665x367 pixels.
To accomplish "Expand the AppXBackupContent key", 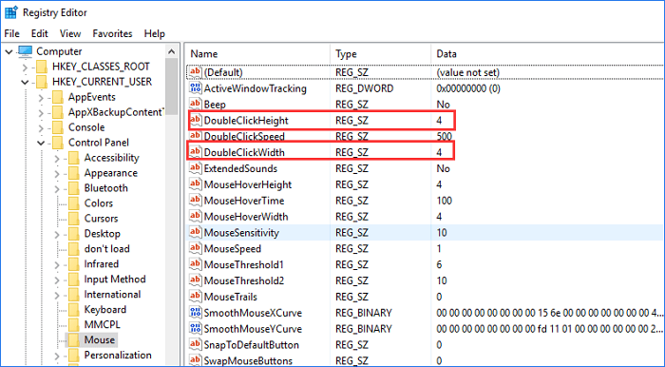I will pyautogui.click(x=41, y=113).
